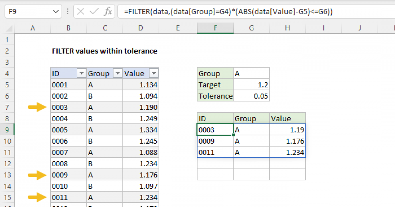Viewport: 395px width, 207px height.
Task: Click the yellow arrow pointing at row 13
Action: [x=37, y=174]
